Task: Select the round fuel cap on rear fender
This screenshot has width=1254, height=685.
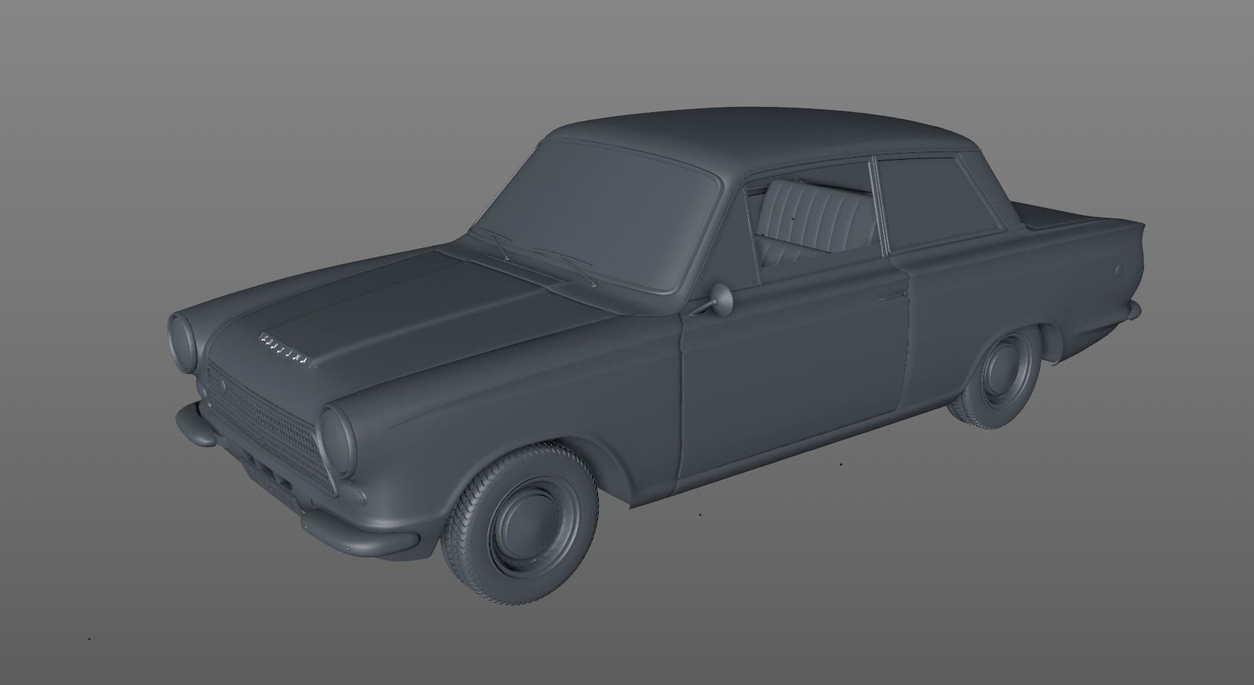Action: tap(1118, 269)
